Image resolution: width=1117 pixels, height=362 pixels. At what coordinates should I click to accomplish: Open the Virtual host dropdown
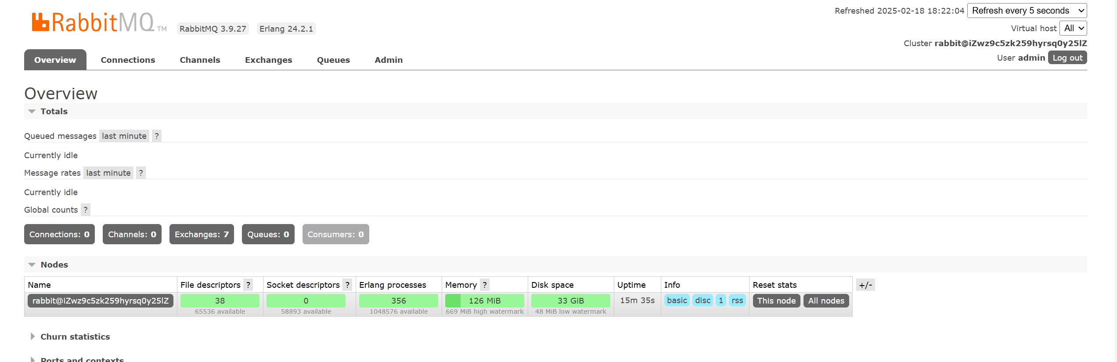1074,28
